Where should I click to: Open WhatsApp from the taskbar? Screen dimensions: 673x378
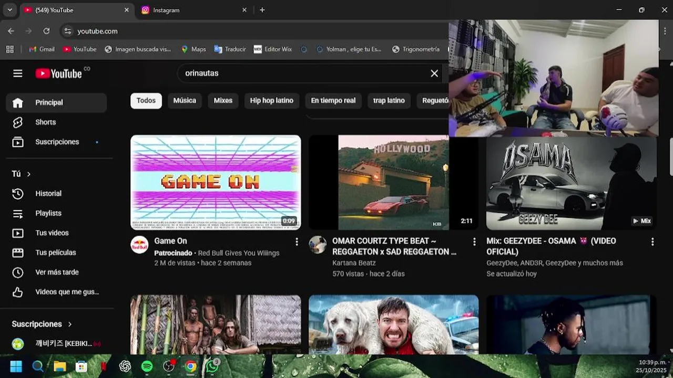point(212,366)
